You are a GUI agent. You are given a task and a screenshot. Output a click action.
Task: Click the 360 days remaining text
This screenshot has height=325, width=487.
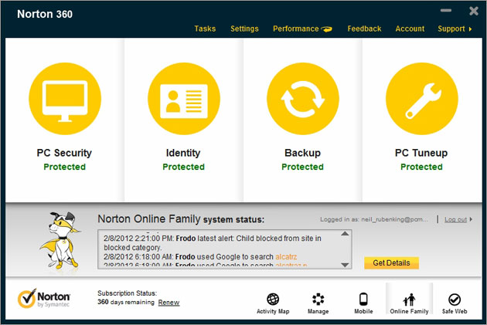coord(126,302)
